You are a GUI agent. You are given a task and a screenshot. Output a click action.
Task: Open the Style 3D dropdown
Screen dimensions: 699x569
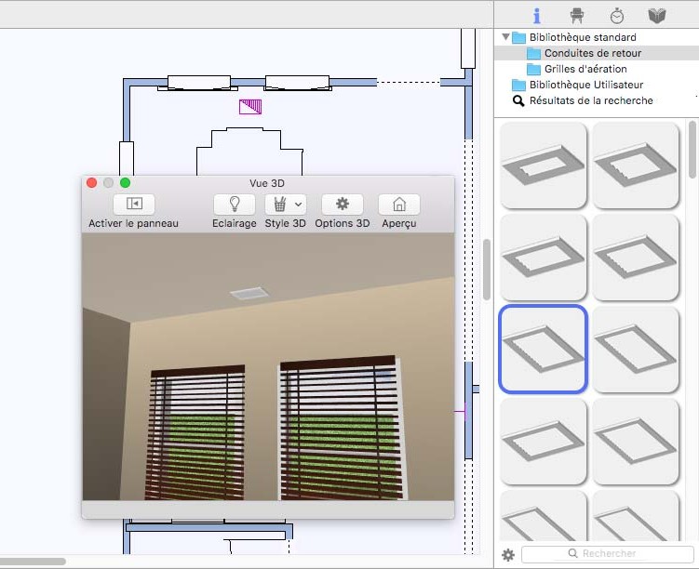tap(285, 205)
